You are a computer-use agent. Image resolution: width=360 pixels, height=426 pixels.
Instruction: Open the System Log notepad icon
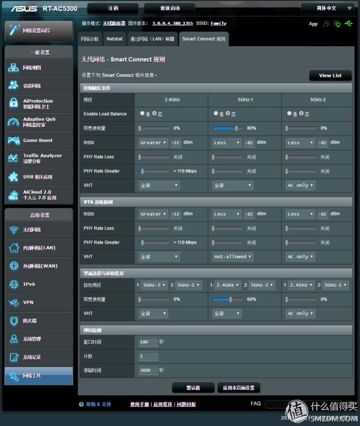(14, 357)
